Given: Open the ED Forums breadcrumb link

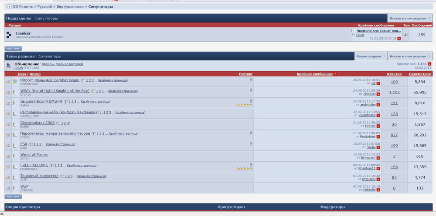Looking at the screenshot, I should point(23,7).
